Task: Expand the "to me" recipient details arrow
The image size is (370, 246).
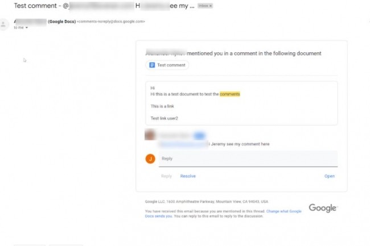Action: pyautogui.click(x=27, y=28)
